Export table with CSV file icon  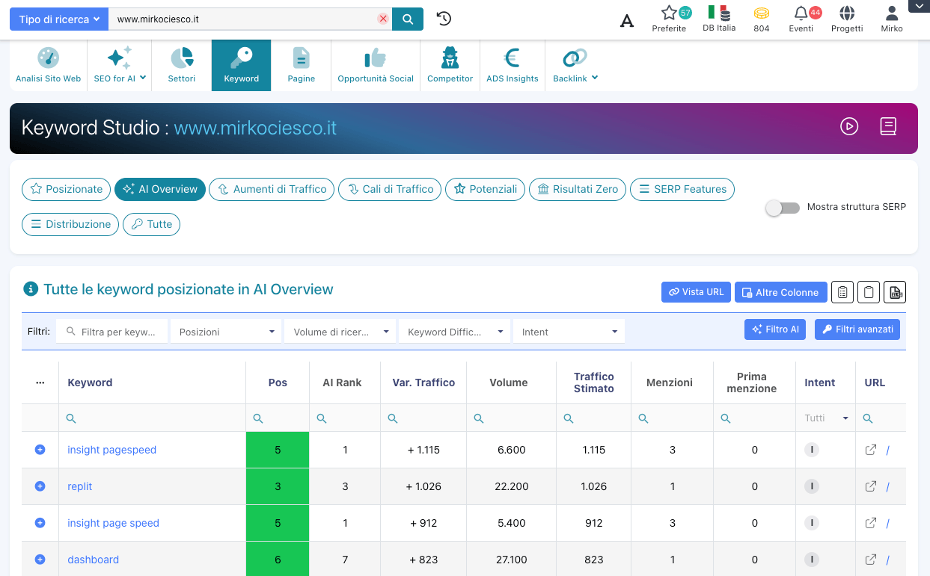895,292
